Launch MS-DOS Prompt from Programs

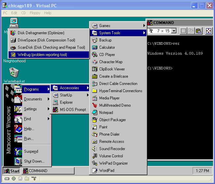coord(70,110)
